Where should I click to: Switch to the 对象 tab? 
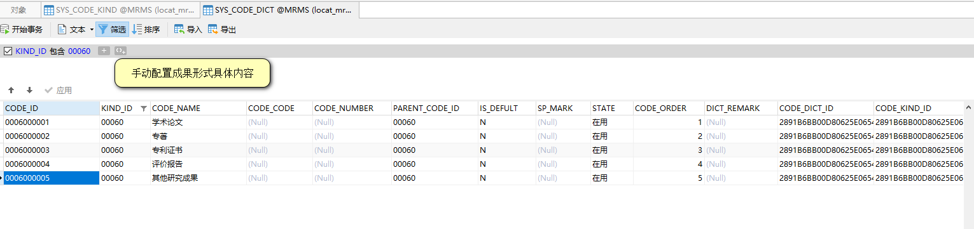[19, 10]
